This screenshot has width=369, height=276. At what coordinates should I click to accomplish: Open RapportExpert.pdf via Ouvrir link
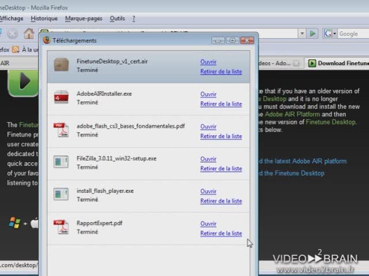(208, 224)
